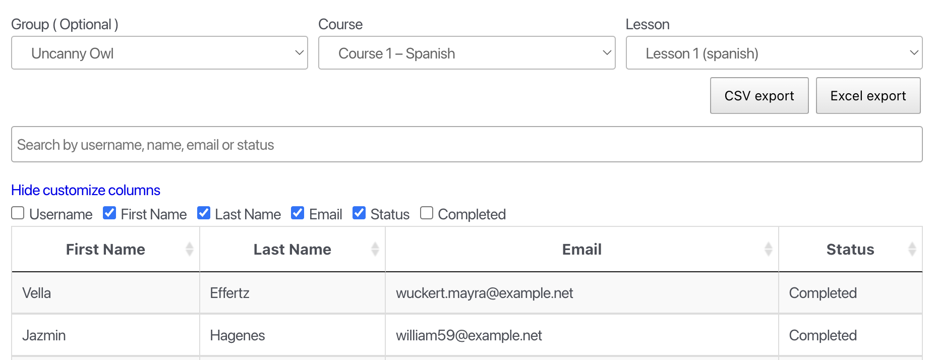This screenshot has height=360, width=936.
Task: Click Hide customize columns link
Action: click(x=86, y=190)
